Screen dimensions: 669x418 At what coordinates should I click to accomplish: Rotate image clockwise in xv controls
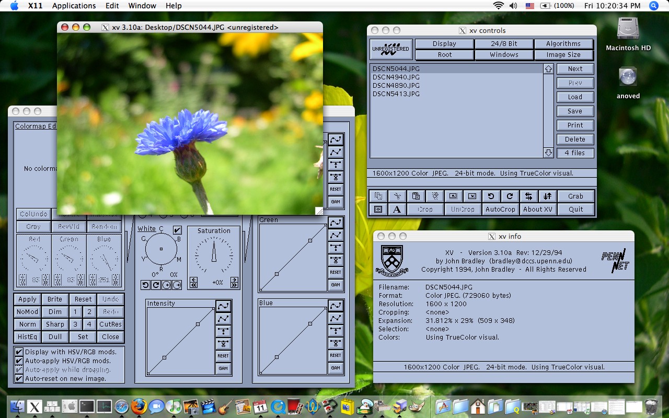[x=510, y=196]
